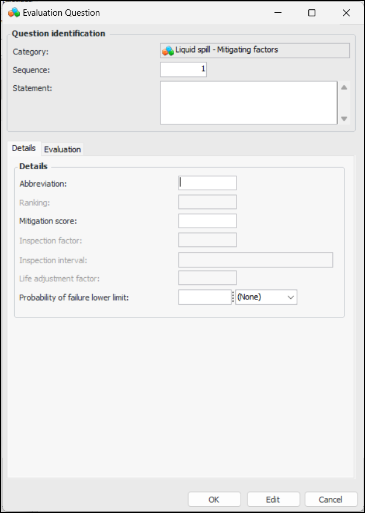This screenshot has width=365, height=513.
Task: Click the Mitigation score field
Action: tap(207, 221)
